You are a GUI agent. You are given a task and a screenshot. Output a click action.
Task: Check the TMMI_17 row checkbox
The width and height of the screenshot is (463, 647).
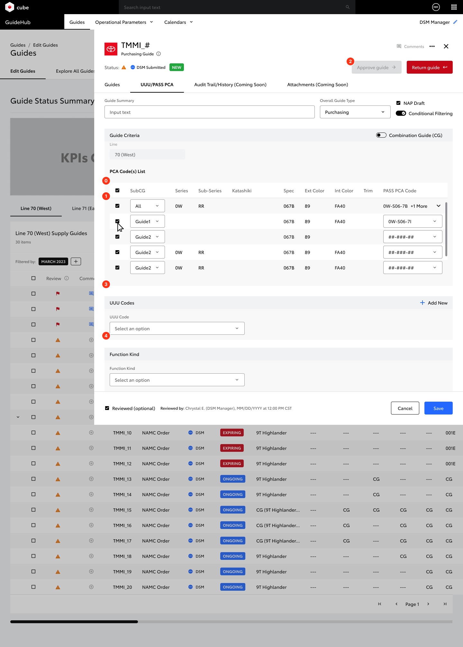(x=33, y=541)
